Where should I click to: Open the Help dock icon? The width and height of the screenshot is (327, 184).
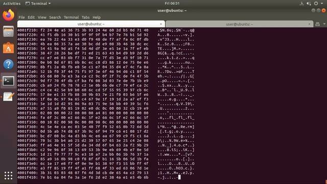(8, 64)
